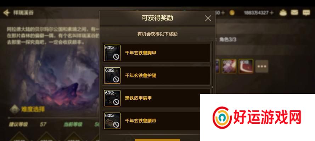Click the gold coin currency icon
Image resolution: width=315 pixels, height=141 pixels.
coord(232,13)
